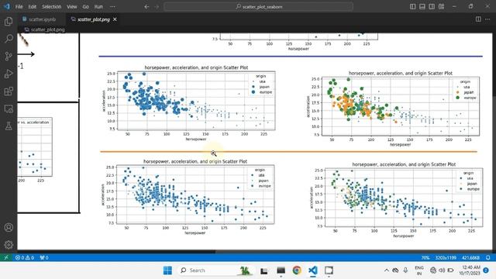This screenshot has height=279, width=496.
Task: Click the microphone tray icon
Action: pyautogui.click(x=405, y=270)
